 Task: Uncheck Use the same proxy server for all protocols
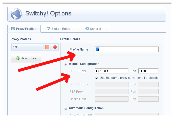(x=97, y=78)
